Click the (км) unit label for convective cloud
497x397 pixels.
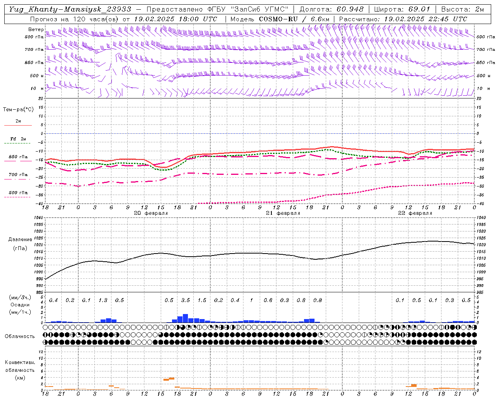[20, 378]
